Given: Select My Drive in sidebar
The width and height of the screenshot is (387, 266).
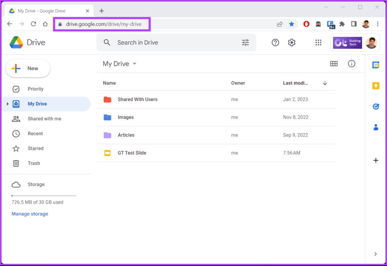Looking at the screenshot, I should tap(46, 104).
